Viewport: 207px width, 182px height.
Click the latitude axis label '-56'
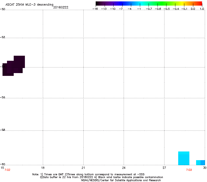coord(3,97)
